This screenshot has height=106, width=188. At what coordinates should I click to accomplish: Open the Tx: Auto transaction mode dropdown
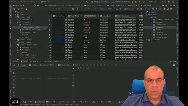tap(88, 9)
